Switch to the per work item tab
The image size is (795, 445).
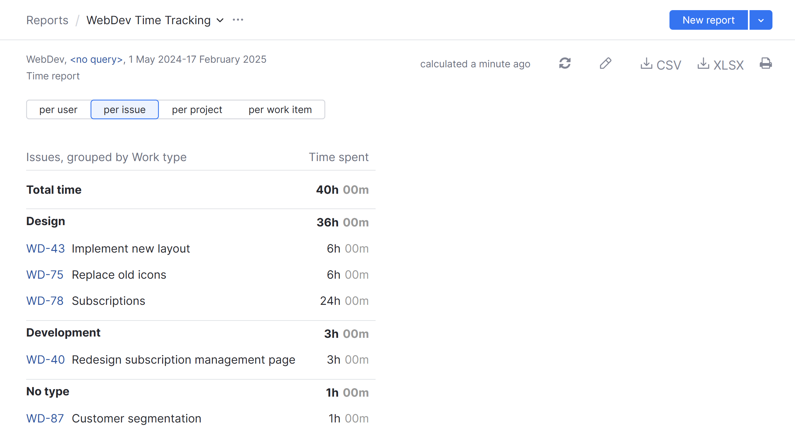click(x=280, y=109)
